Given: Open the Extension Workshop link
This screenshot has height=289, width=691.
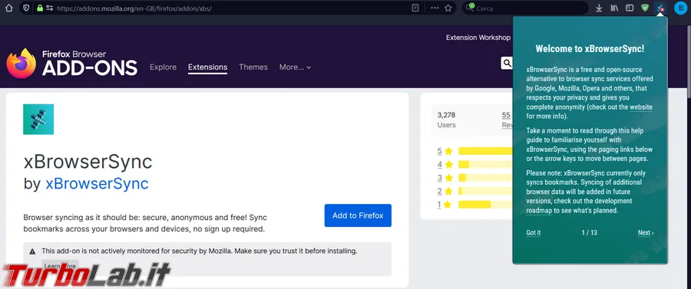Looking at the screenshot, I should (x=478, y=38).
